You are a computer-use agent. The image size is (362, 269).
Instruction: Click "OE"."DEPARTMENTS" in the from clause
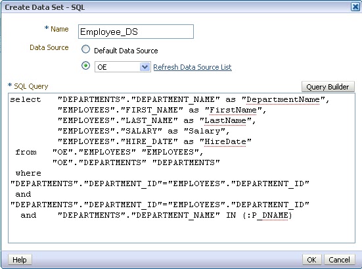tap(99, 162)
